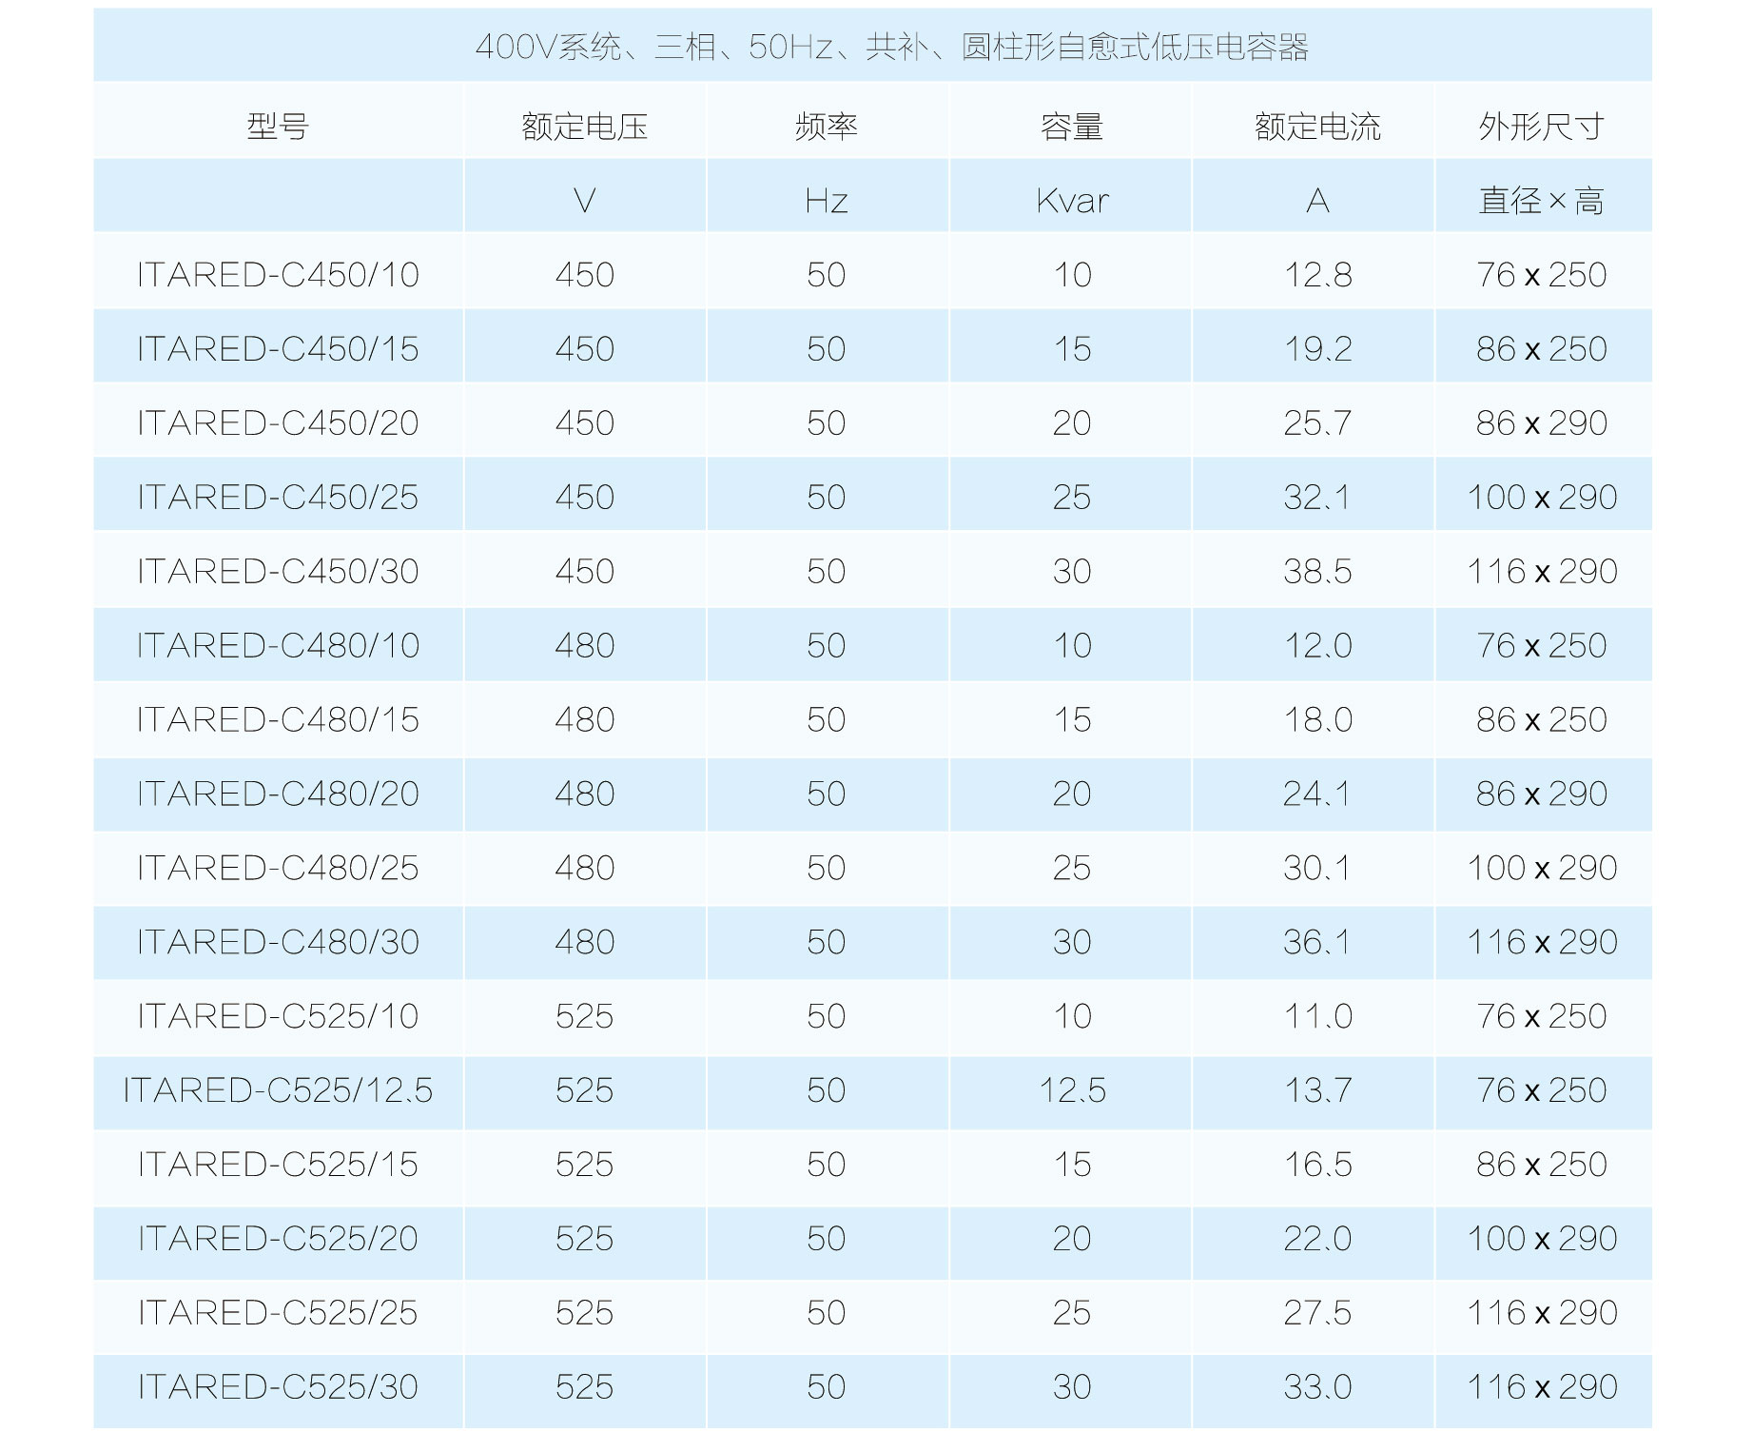
Task: Click the '频率' column header
Action: 826,126
